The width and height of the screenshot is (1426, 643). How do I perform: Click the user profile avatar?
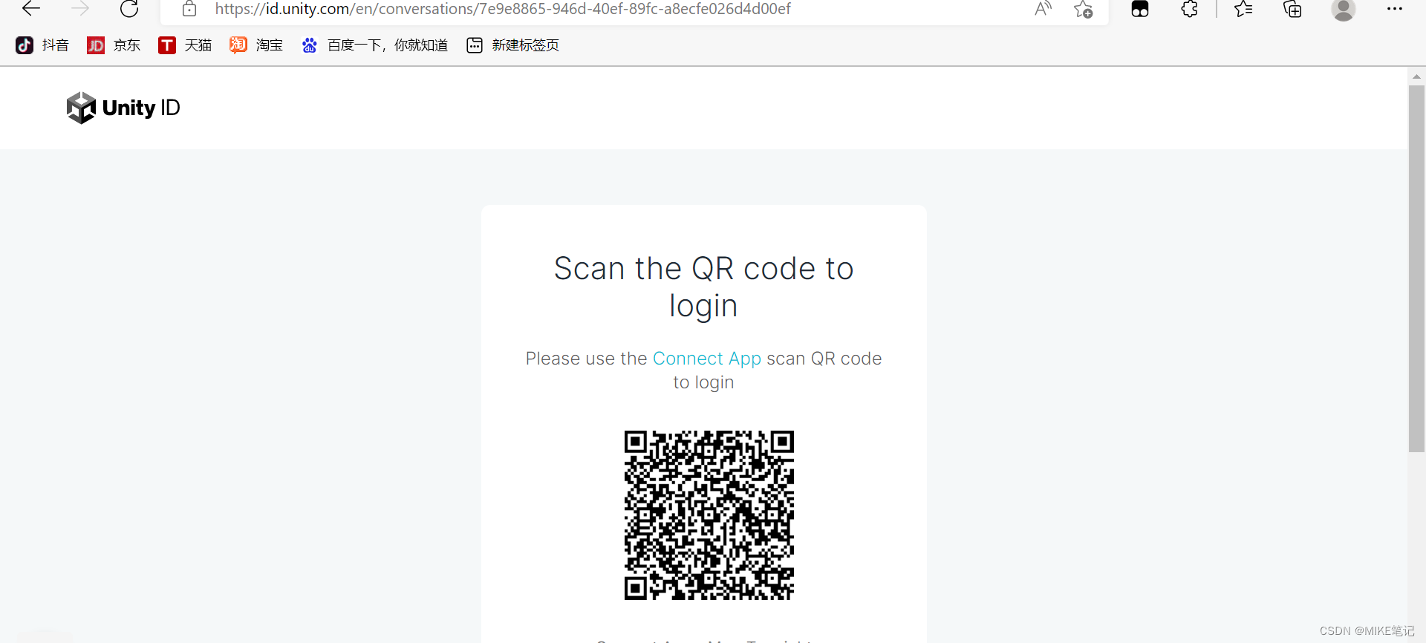(1343, 9)
